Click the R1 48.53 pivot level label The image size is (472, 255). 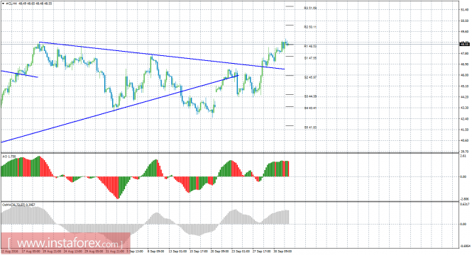pyautogui.click(x=310, y=46)
